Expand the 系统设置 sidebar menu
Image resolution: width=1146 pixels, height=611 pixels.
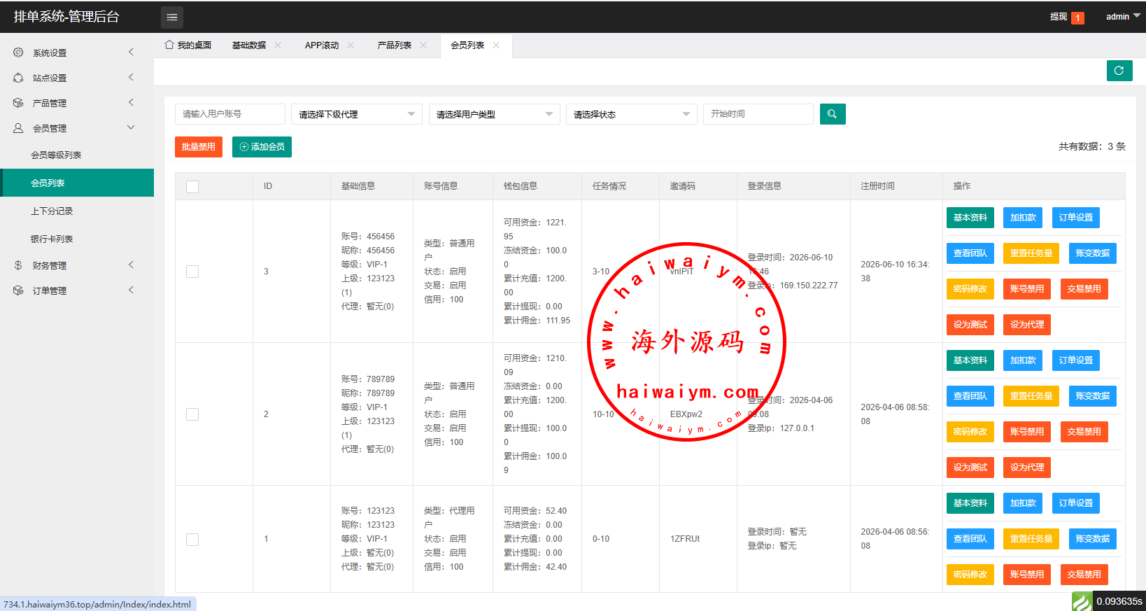(x=132, y=52)
